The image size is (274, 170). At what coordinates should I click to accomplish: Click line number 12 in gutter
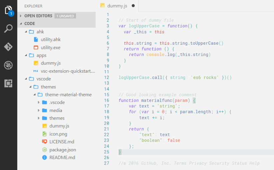click(107, 77)
